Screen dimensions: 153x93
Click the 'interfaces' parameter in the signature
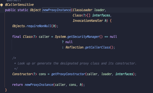[101, 15]
